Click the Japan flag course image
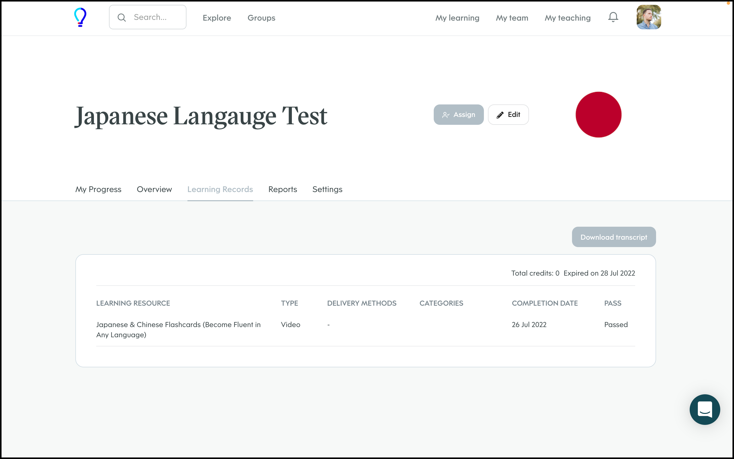Image resolution: width=734 pixels, height=459 pixels. pyautogui.click(x=598, y=114)
